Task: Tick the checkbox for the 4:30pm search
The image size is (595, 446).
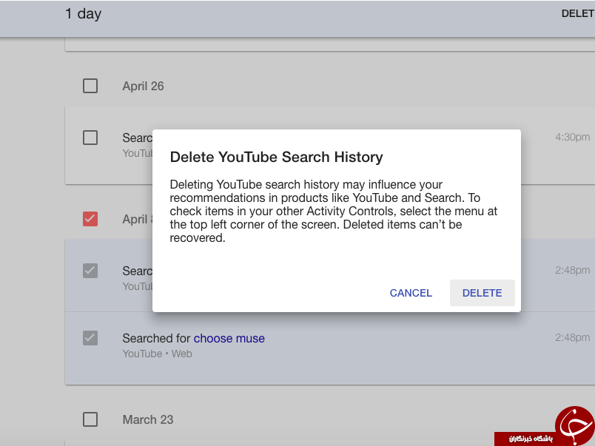Action: click(x=90, y=138)
